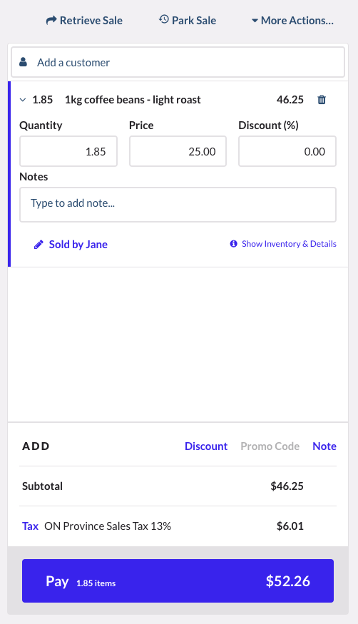
Task: Click the Tax link in totals
Action: point(30,526)
